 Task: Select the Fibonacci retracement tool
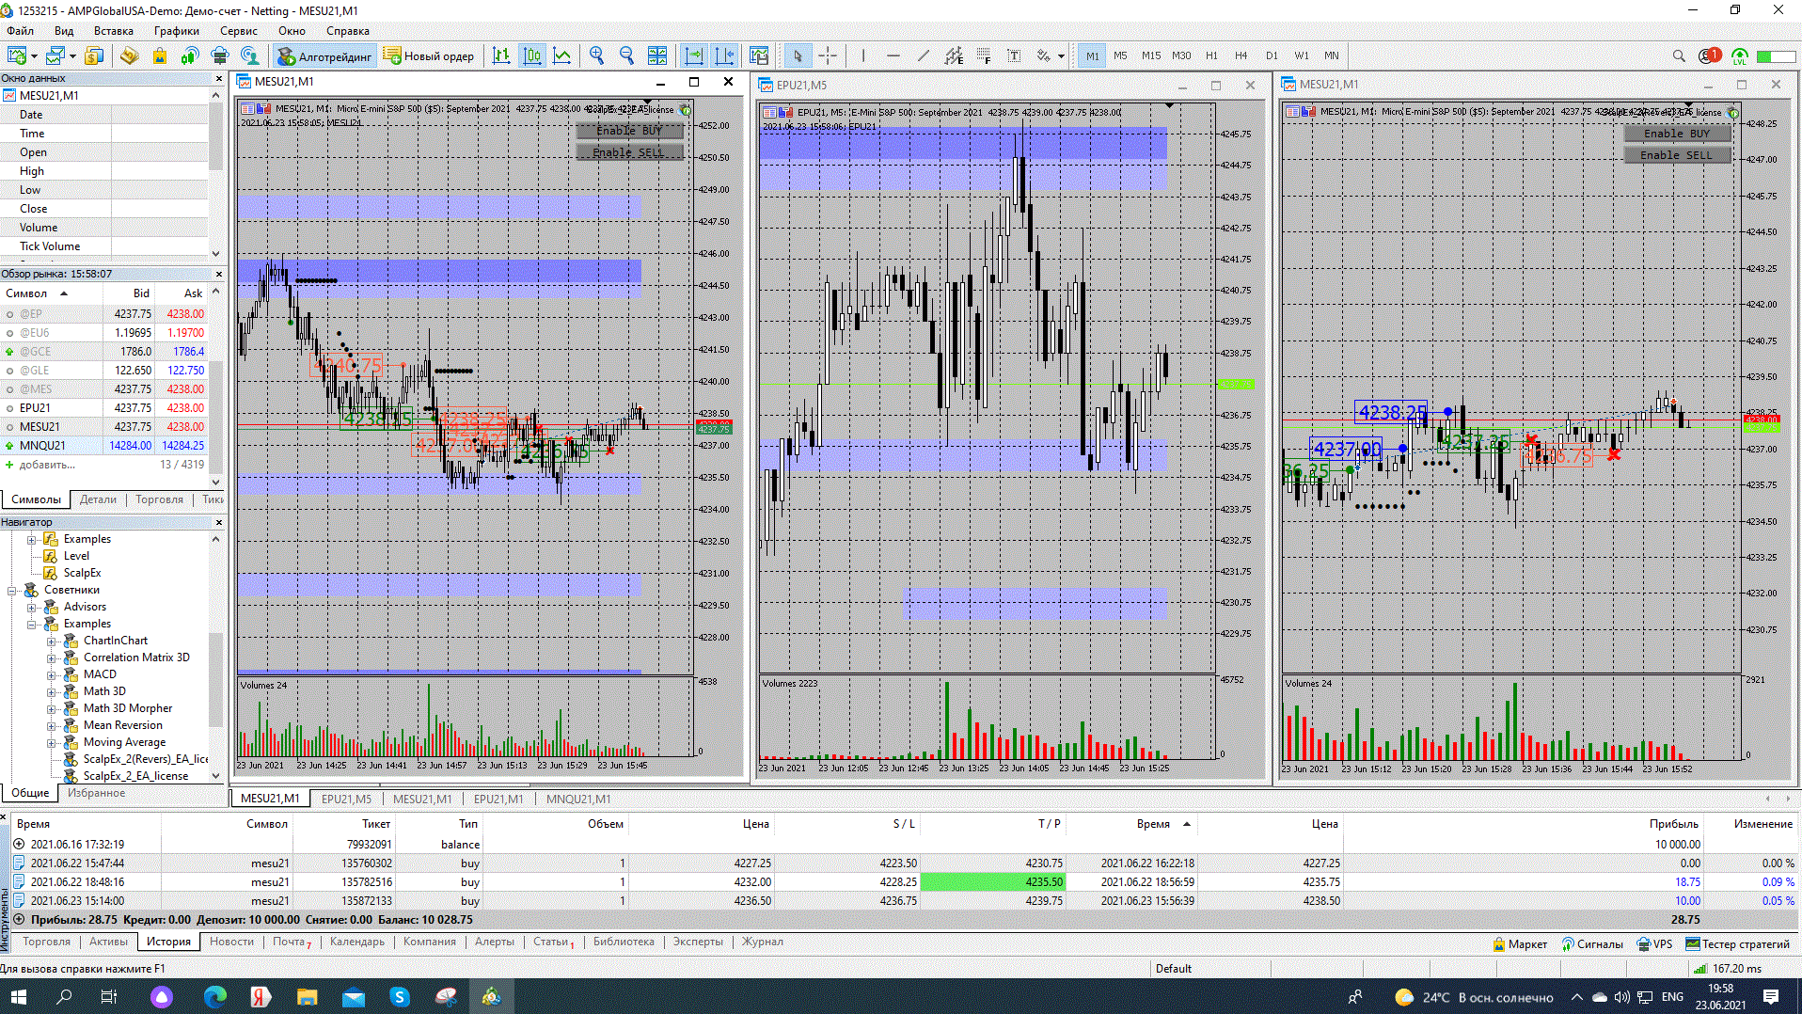click(x=984, y=56)
